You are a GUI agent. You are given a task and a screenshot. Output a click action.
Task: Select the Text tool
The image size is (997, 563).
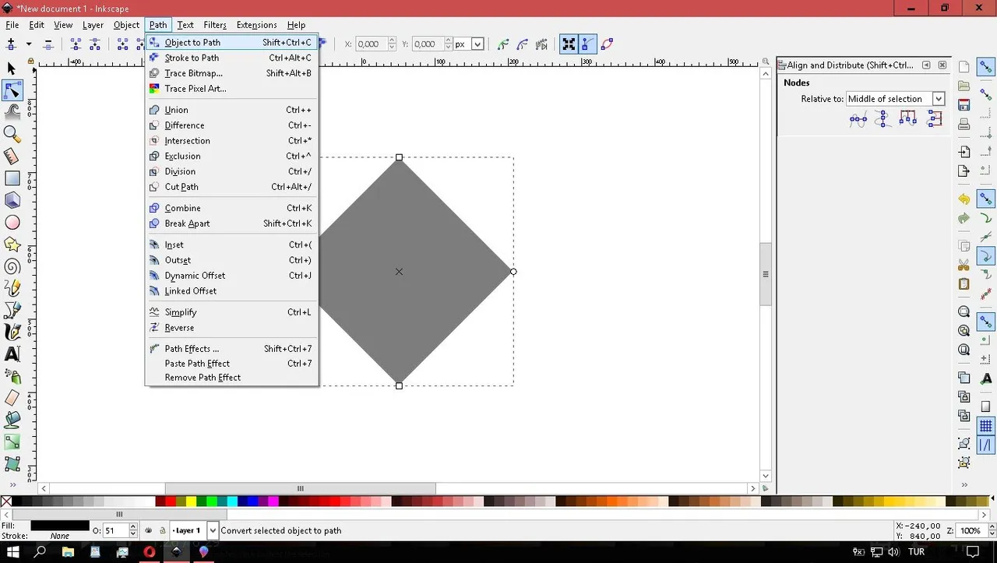(12, 354)
